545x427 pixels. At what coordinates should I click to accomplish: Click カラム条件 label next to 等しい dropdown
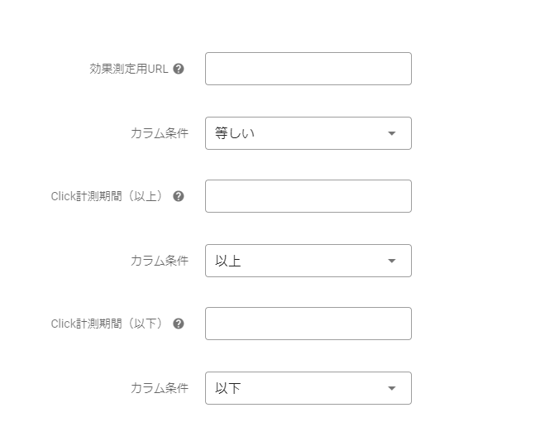coord(159,133)
